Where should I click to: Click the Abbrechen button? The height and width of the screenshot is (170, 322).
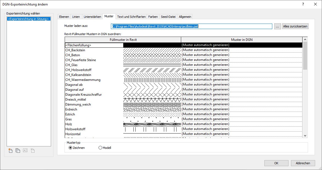(303, 163)
